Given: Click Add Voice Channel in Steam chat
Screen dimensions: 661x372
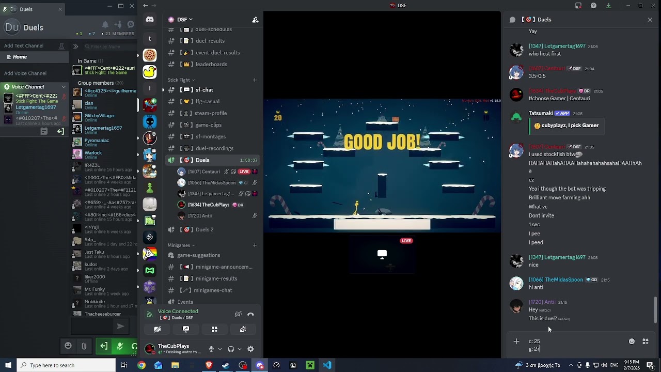Looking at the screenshot, I should [25, 73].
